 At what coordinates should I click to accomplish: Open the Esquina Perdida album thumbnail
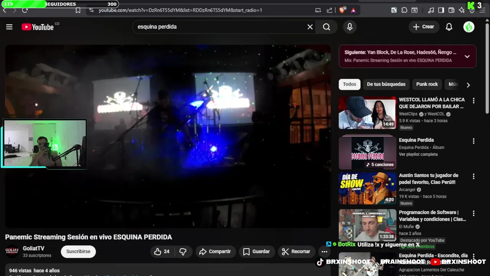(x=367, y=153)
